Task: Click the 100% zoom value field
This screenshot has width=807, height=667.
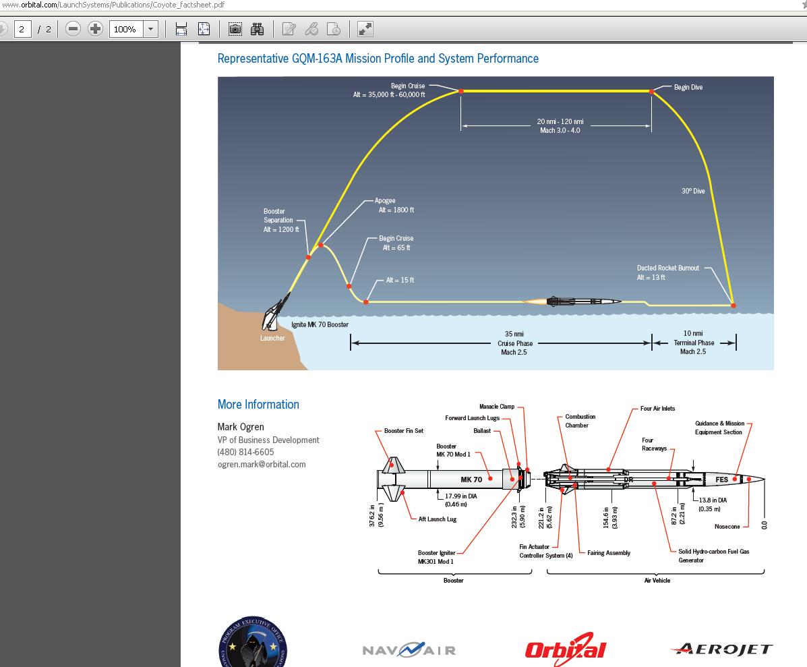Action: click(126, 29)
